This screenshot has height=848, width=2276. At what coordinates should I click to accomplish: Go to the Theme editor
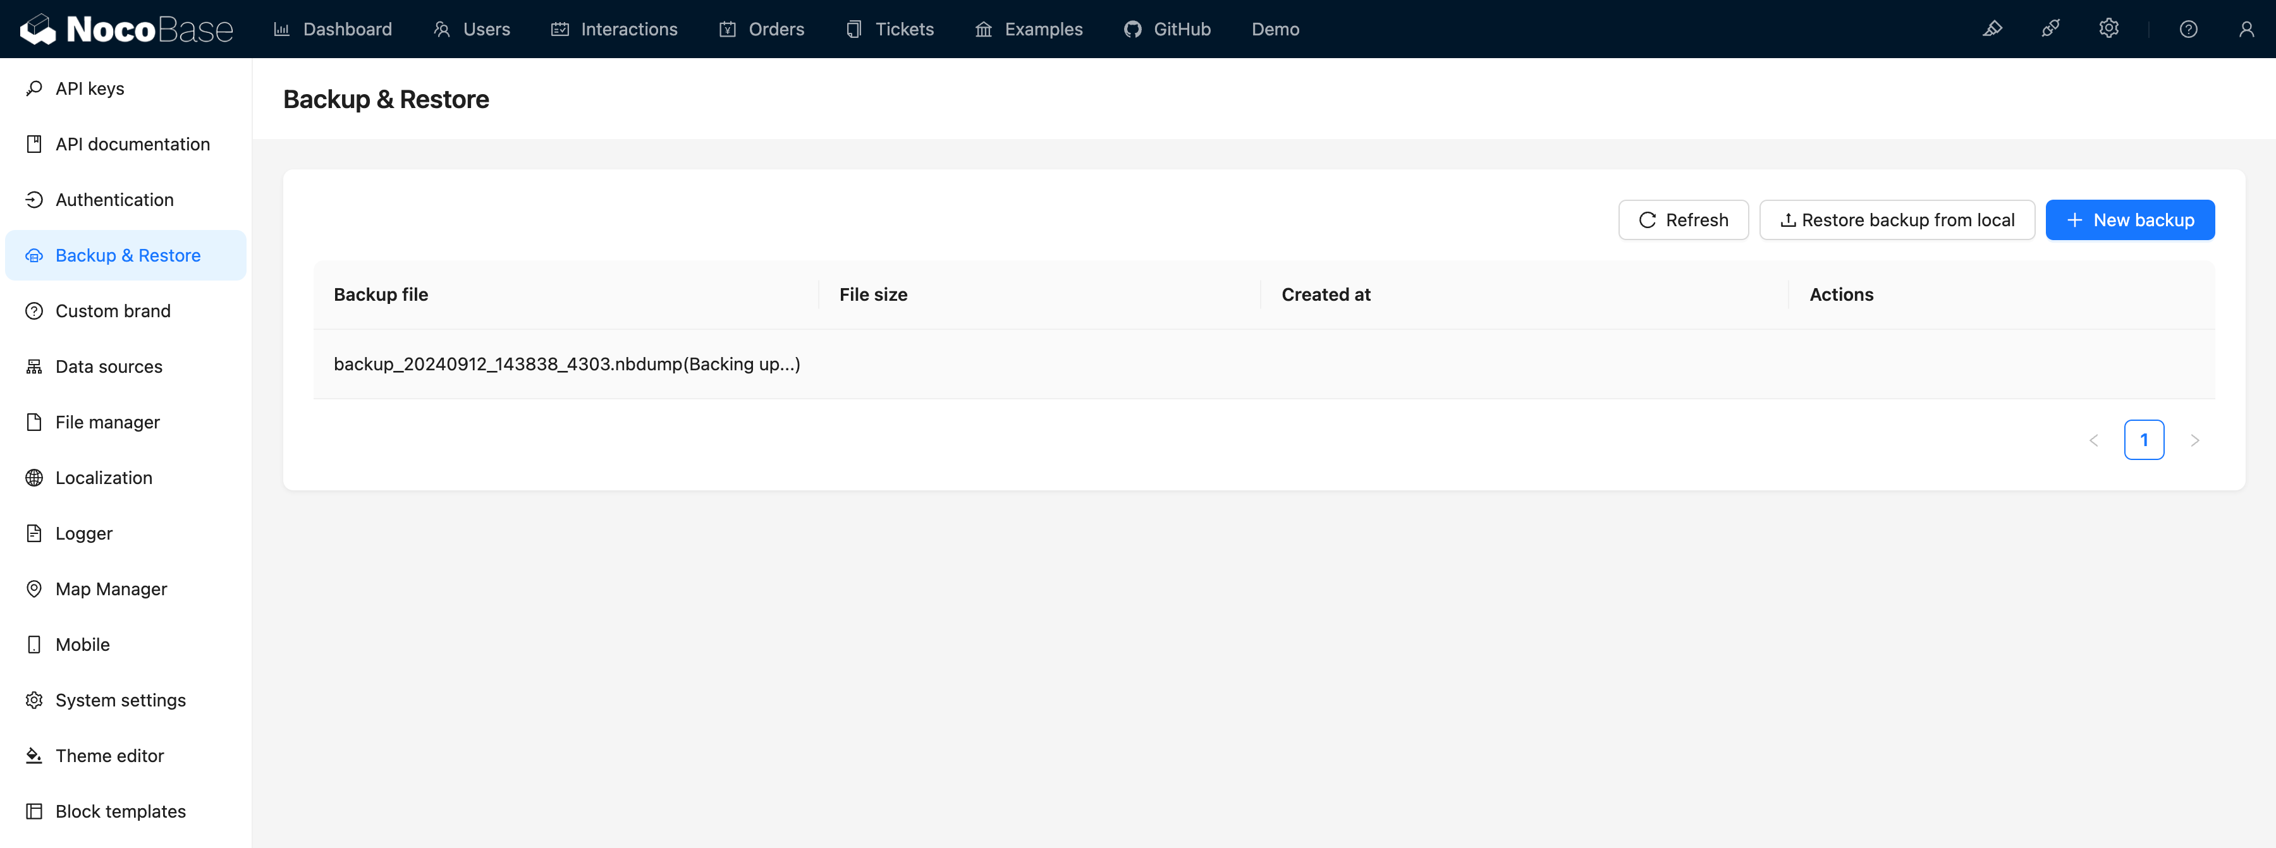click(x=109, y=756)
